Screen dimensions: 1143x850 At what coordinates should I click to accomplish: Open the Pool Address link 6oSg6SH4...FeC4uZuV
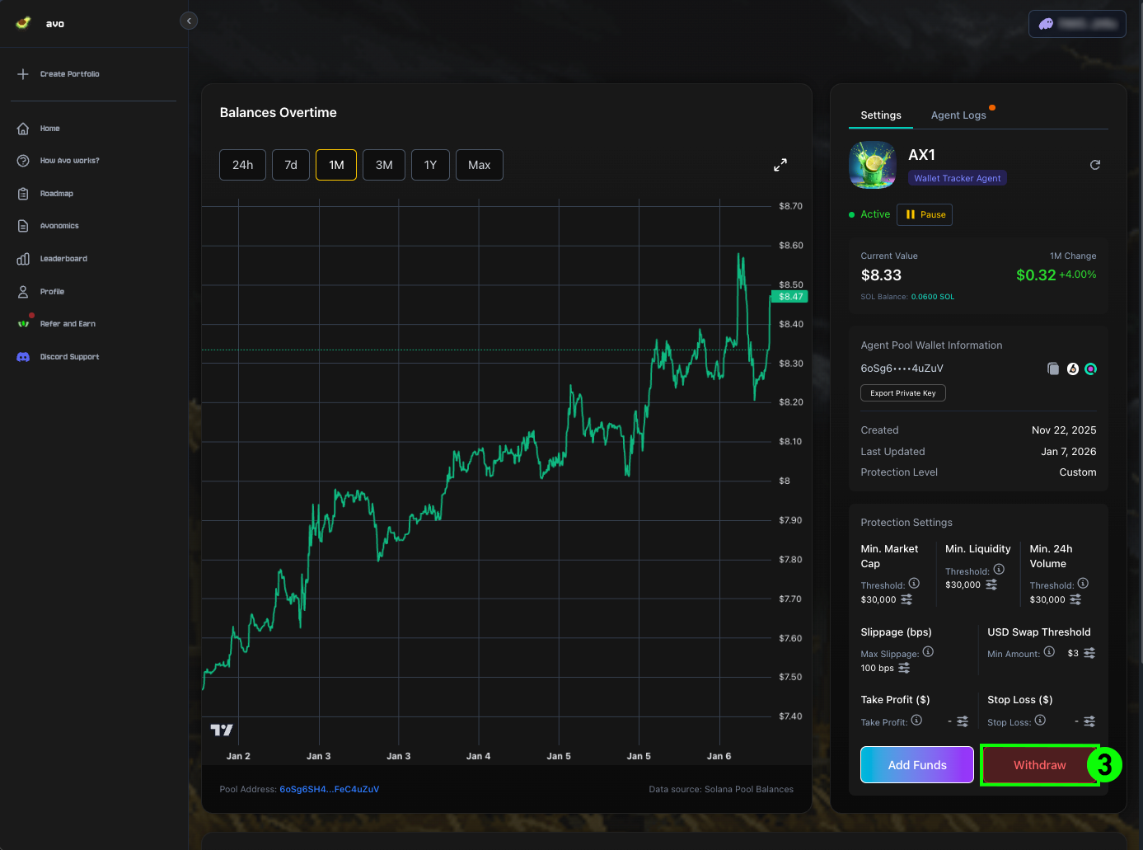click(329, 789)
